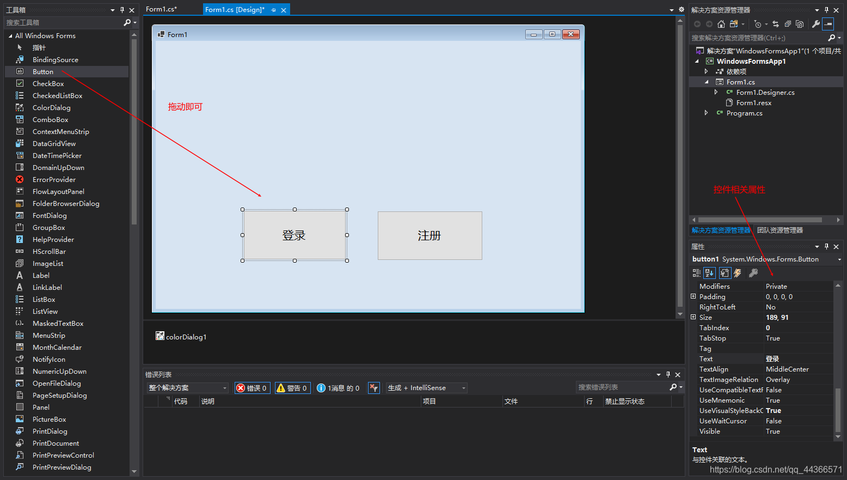Click 项目 column header in error list
Viewport: 847px width, 480px height.
point(462,401)
